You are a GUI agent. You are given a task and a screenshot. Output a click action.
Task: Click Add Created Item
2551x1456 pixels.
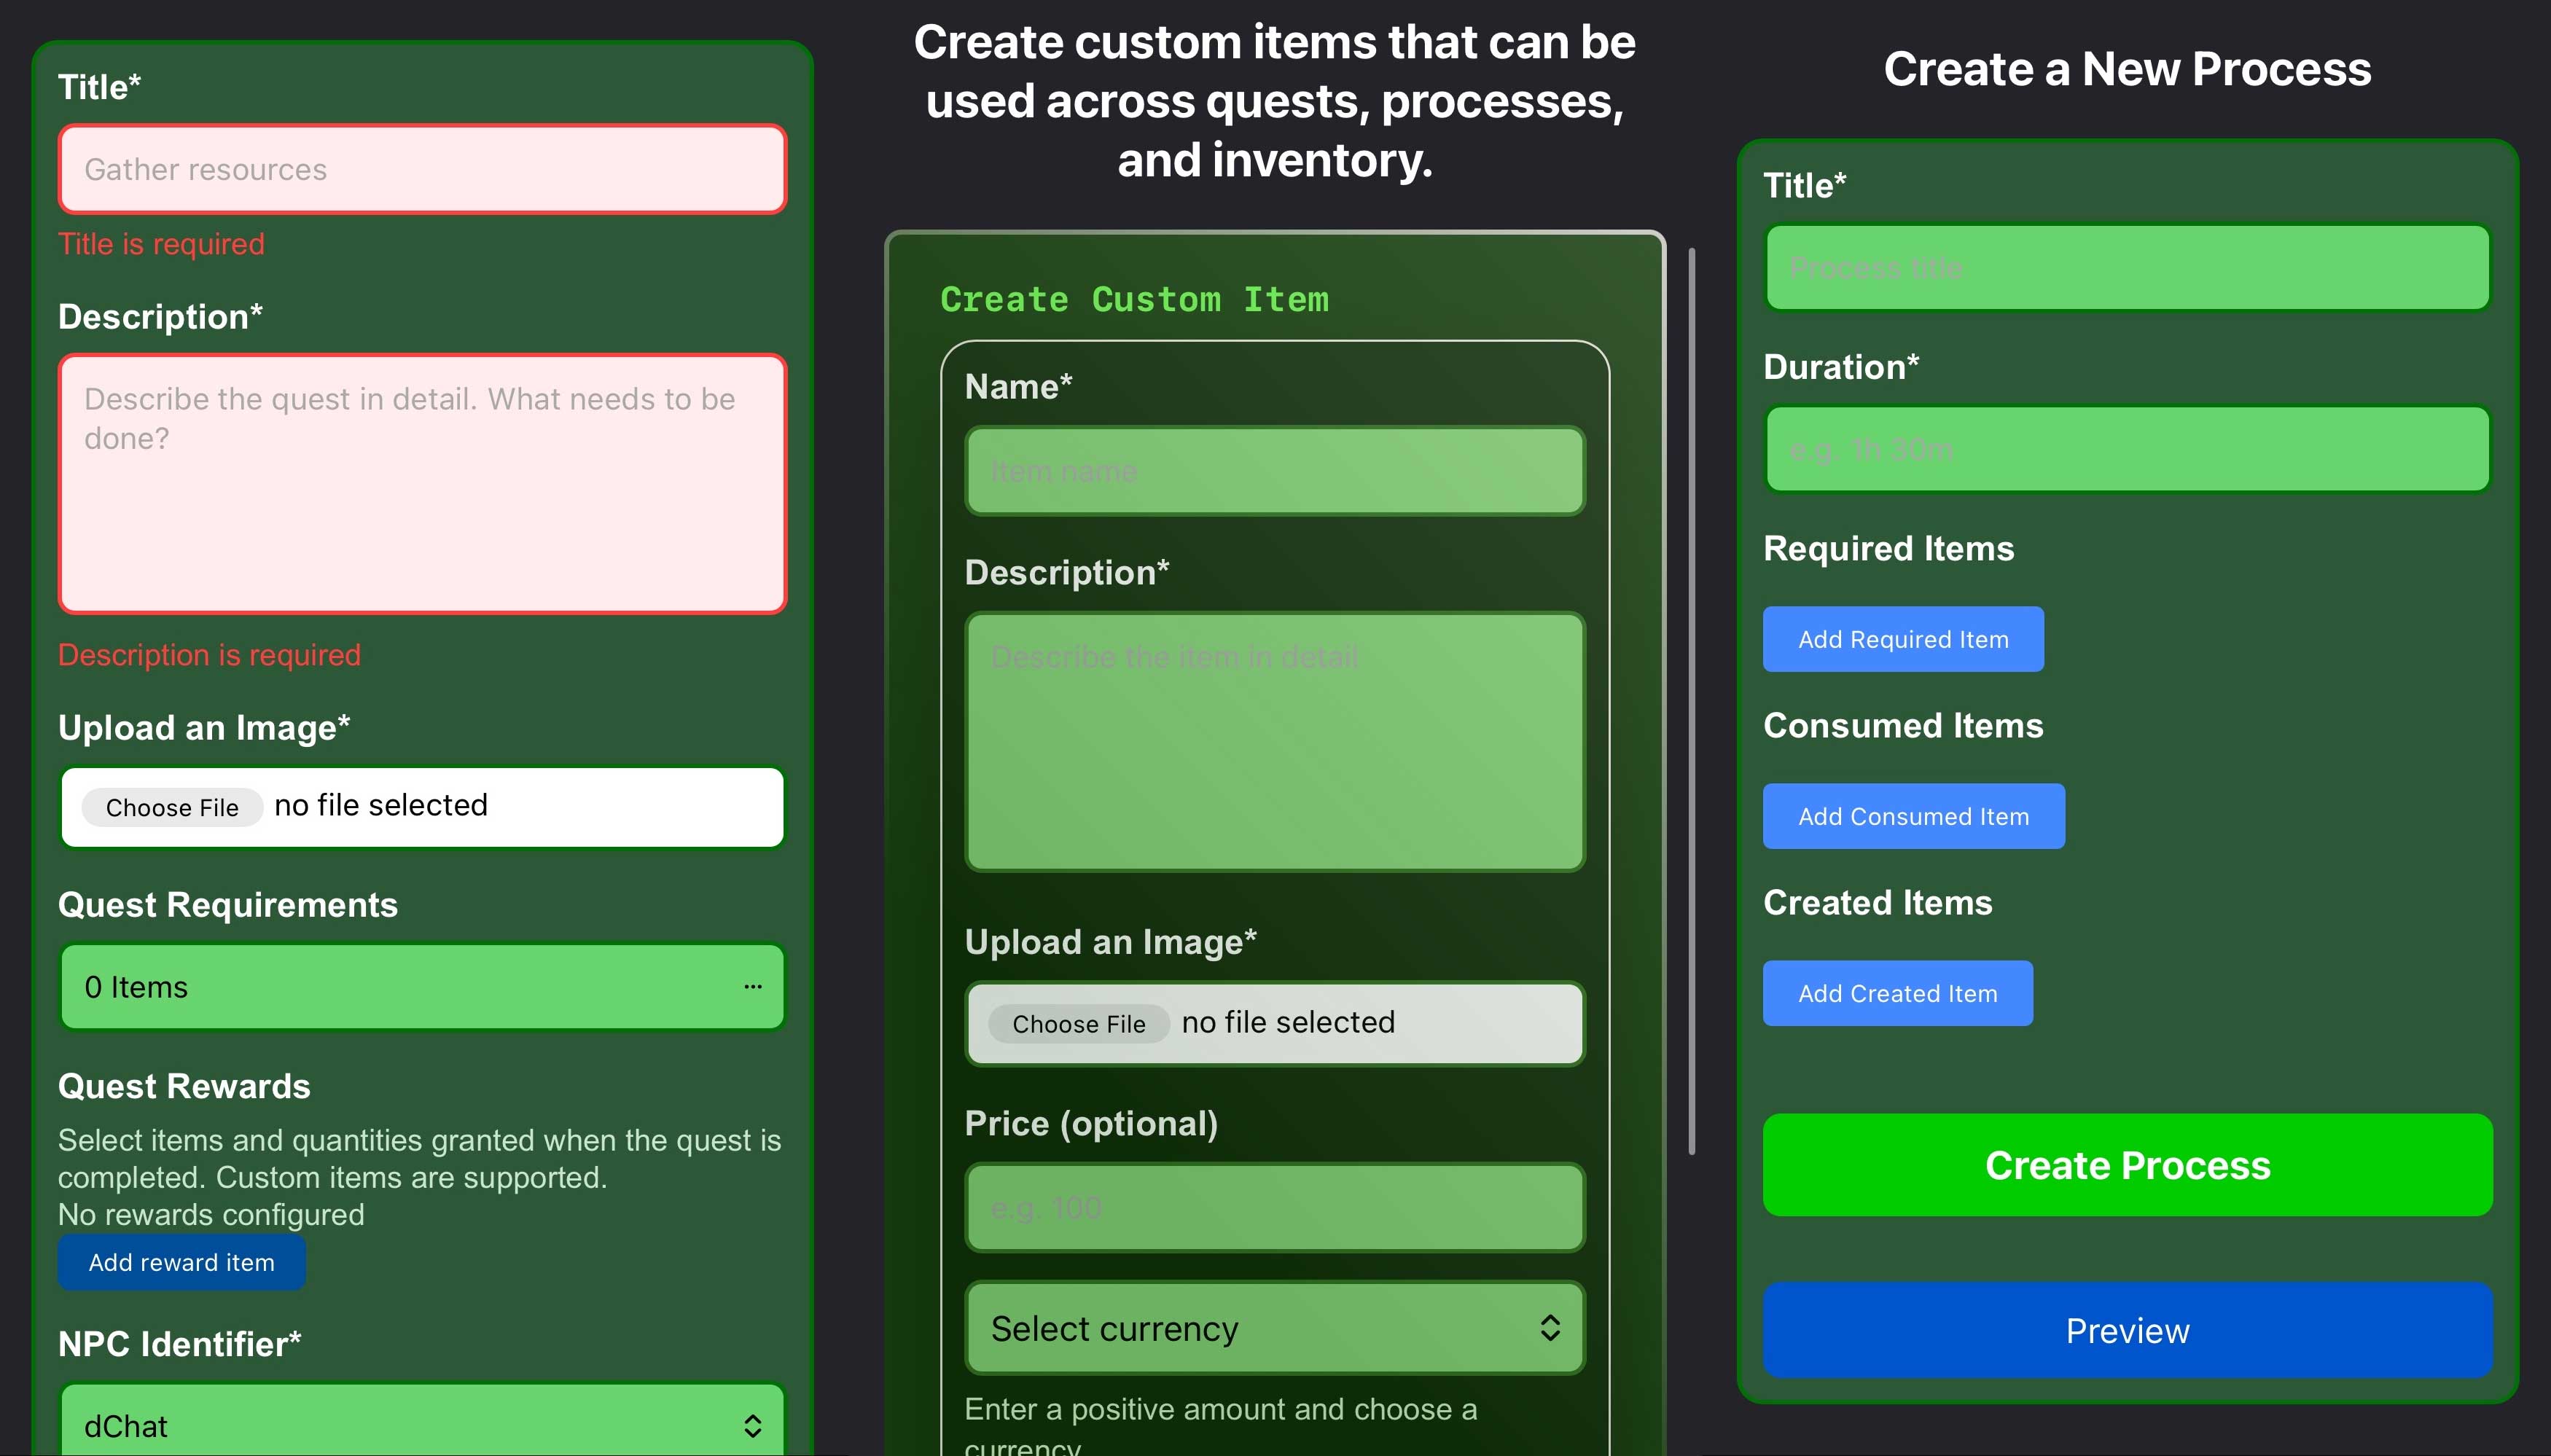pos(1897,992)
